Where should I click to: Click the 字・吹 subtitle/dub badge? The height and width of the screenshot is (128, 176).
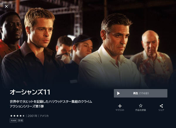click(x=21, y=120)
